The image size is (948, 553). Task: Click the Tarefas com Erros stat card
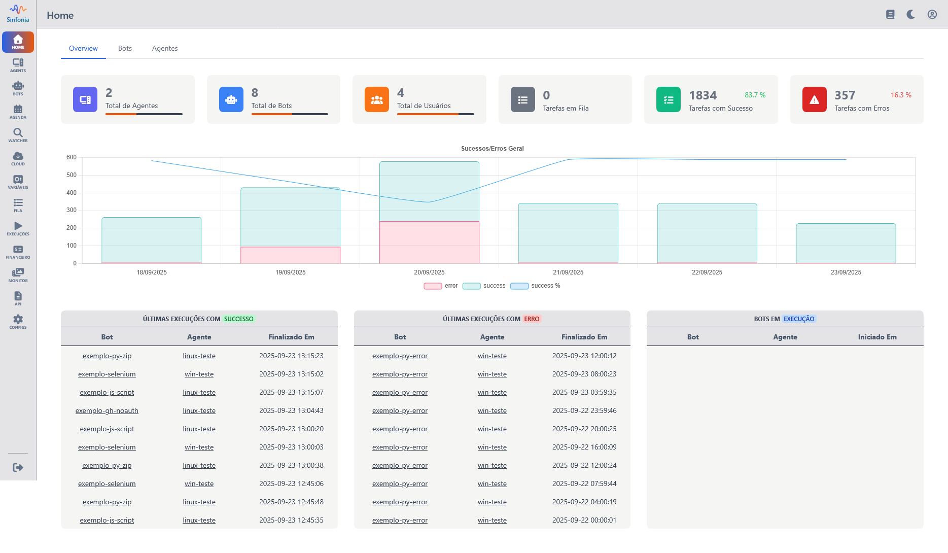click(856, 99)
